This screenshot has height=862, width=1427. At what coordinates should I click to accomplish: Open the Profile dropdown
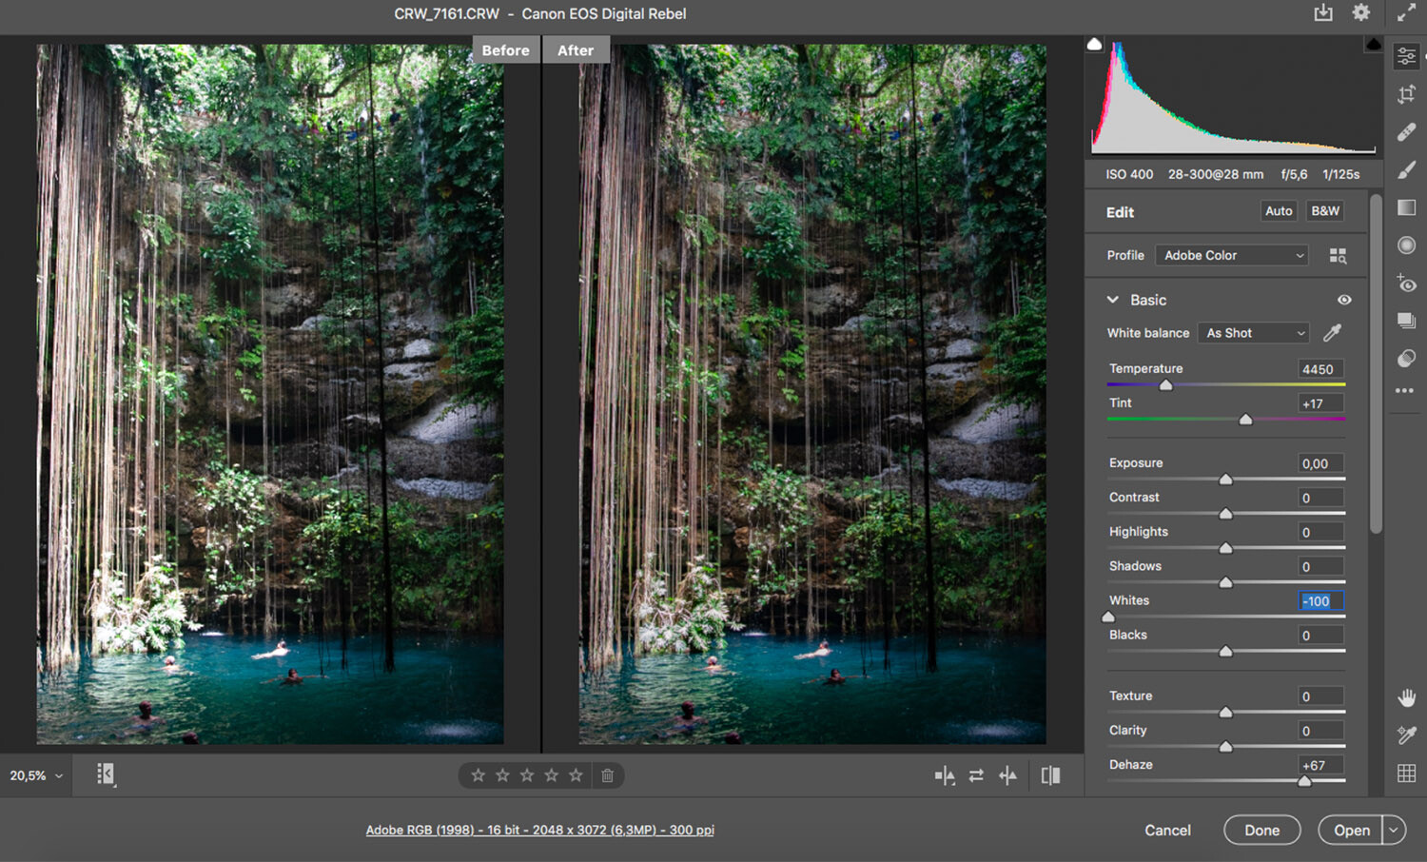1231,255
